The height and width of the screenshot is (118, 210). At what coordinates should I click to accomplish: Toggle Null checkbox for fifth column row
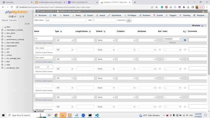pyautogui.click(x=160, y=78)
